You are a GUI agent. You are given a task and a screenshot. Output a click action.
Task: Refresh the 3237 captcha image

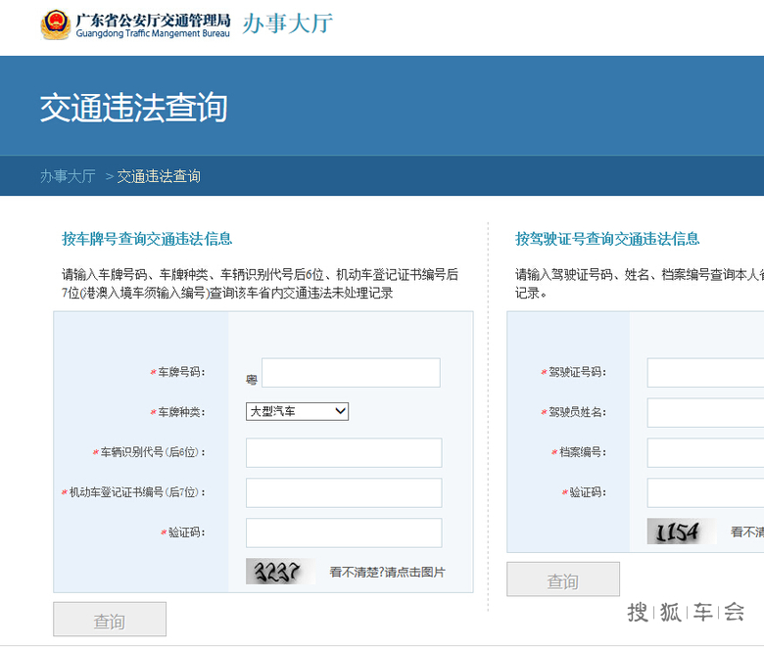(x=280, y=571)
